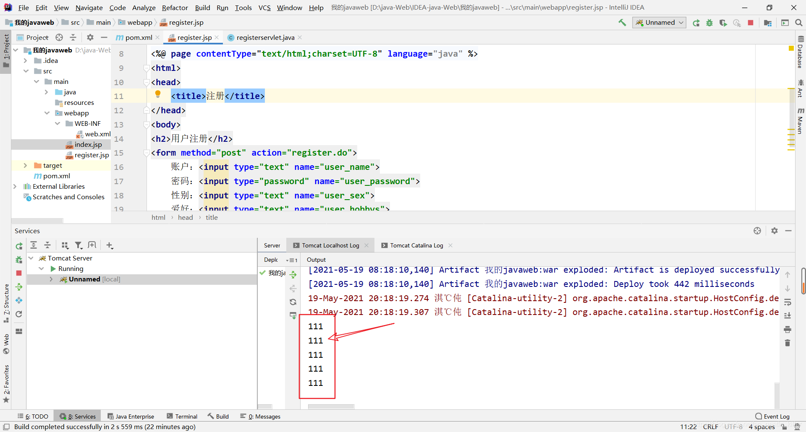Hide the Project panel with minus icon
The width and height of the screenshot is (806, 432).
point(104,37)
